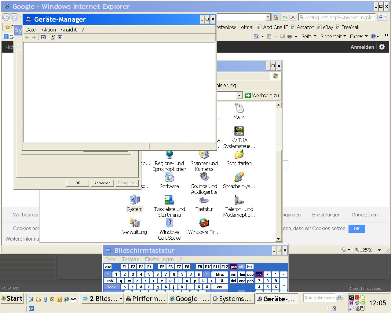This screenshot has width=391, height=313.
Task: Click the Wechseln zu button
Action: [x=262, y=95]
